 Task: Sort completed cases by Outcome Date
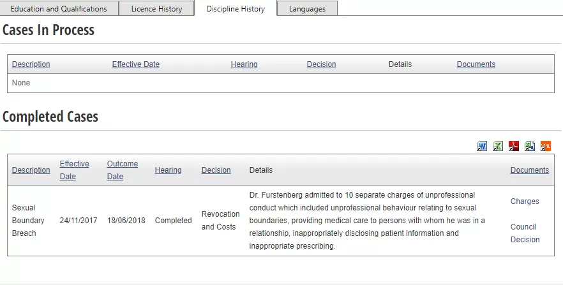[x=123, y=170]
